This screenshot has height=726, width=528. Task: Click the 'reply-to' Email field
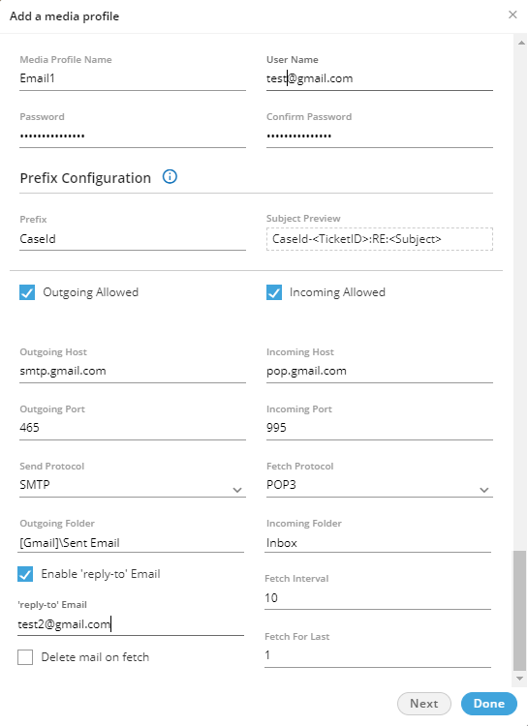point(131,624)
